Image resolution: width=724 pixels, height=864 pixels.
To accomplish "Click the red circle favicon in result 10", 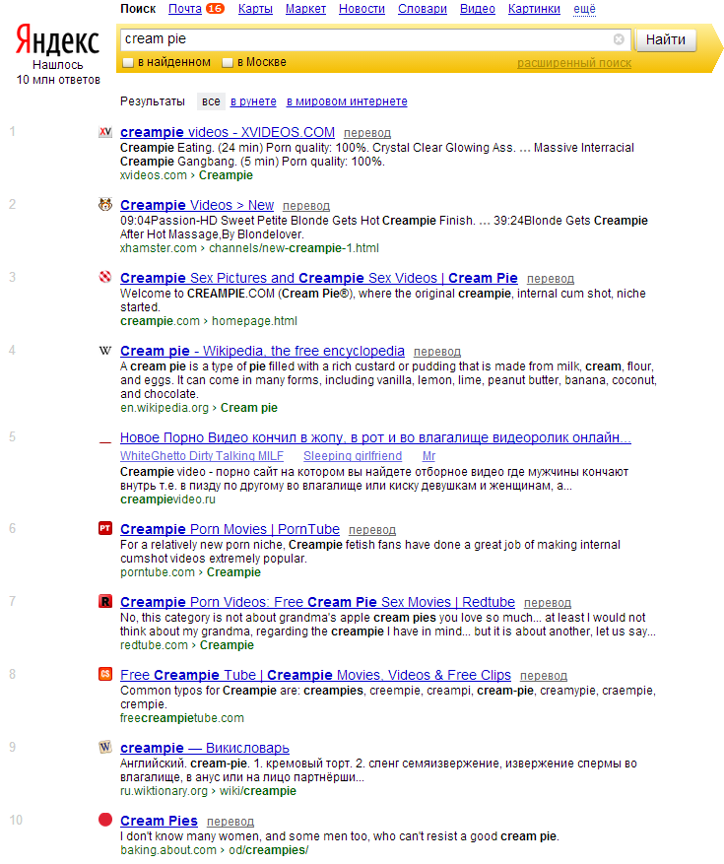I will tap(105, 820).
